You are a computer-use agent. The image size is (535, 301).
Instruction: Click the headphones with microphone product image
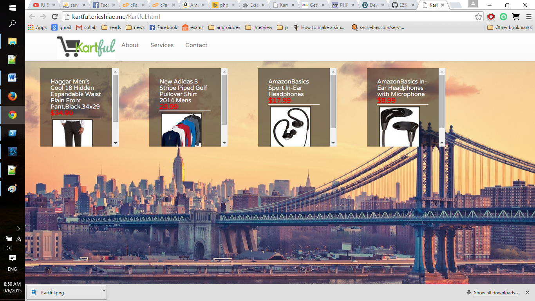(x=399, y=127)
